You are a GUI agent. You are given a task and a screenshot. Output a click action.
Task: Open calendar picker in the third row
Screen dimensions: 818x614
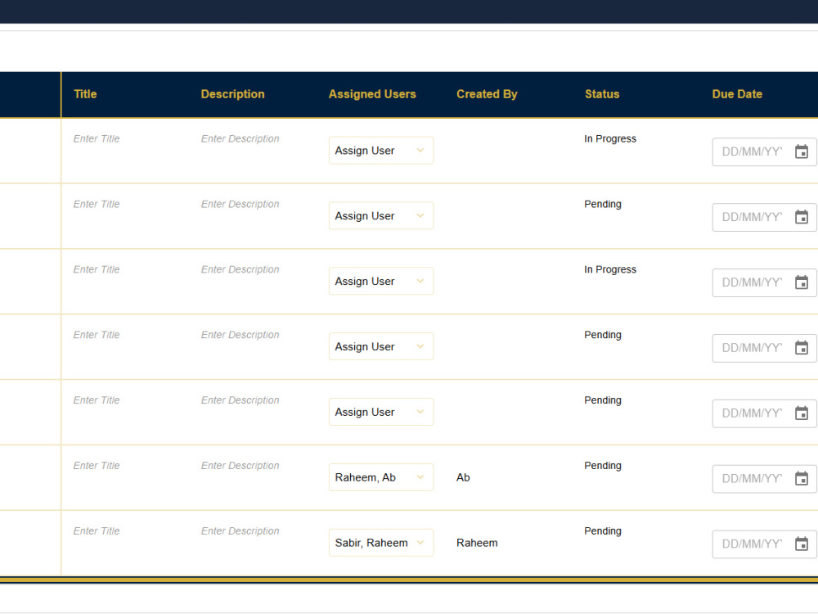coord(802,282)
